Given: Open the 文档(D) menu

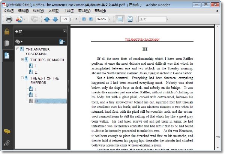Looking at the screenshot, I should pyautogui.click(x=54, y=11).
